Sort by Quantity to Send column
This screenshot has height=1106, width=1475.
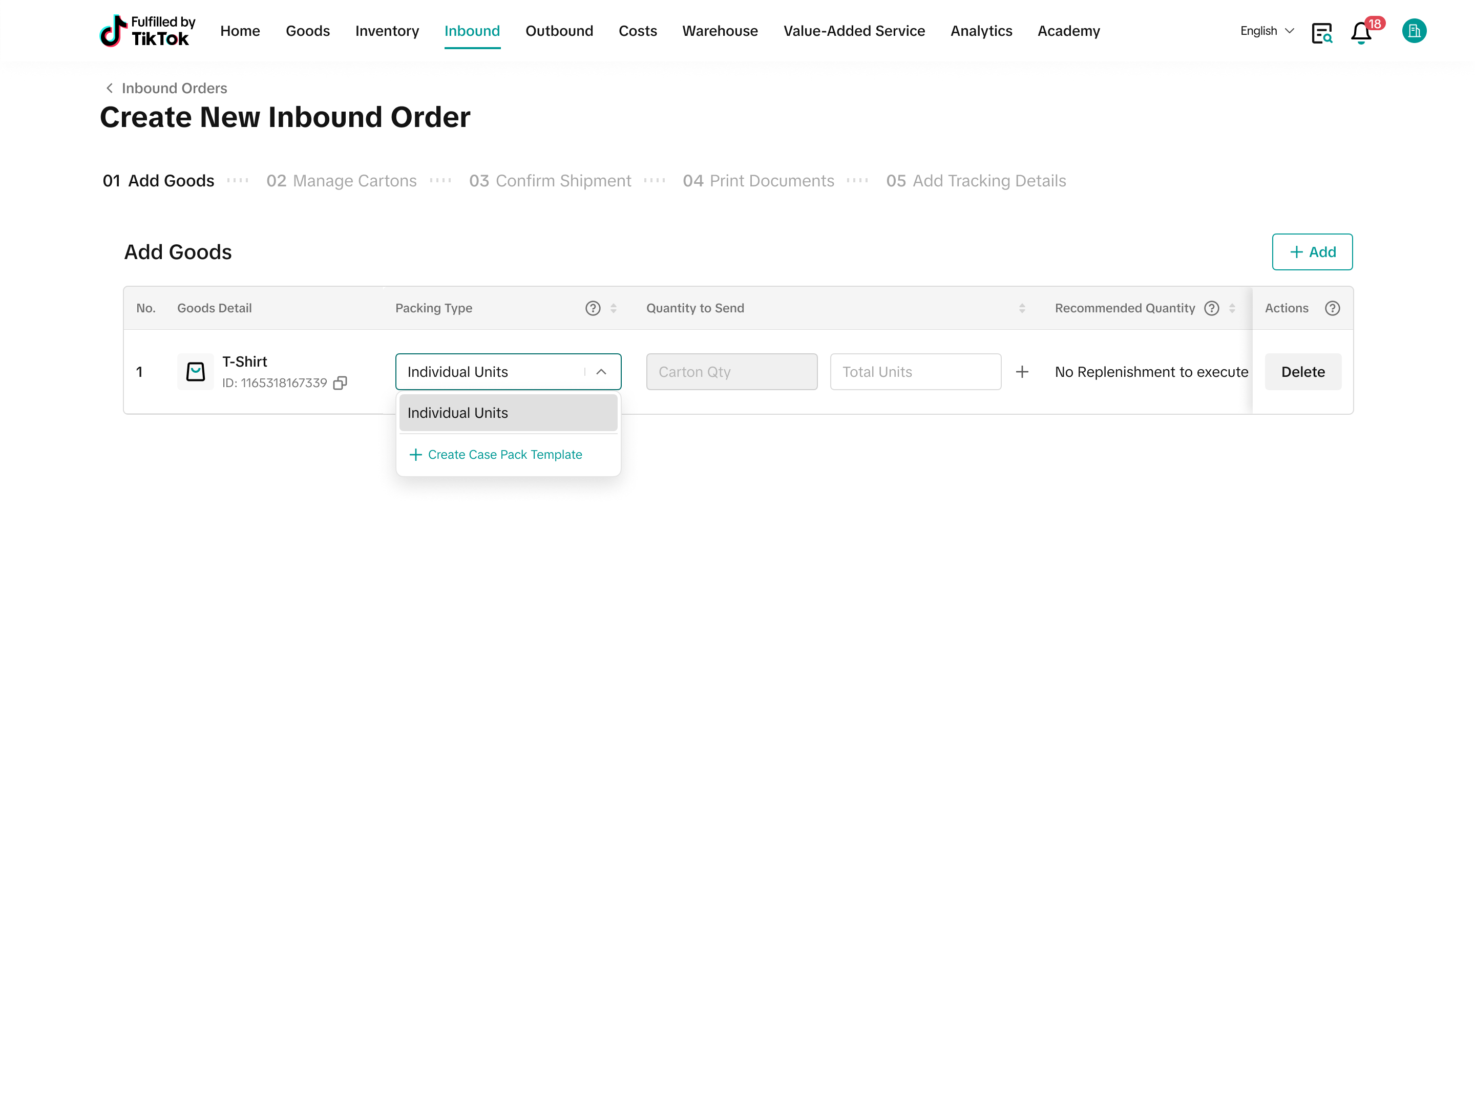coord(1022,308)
